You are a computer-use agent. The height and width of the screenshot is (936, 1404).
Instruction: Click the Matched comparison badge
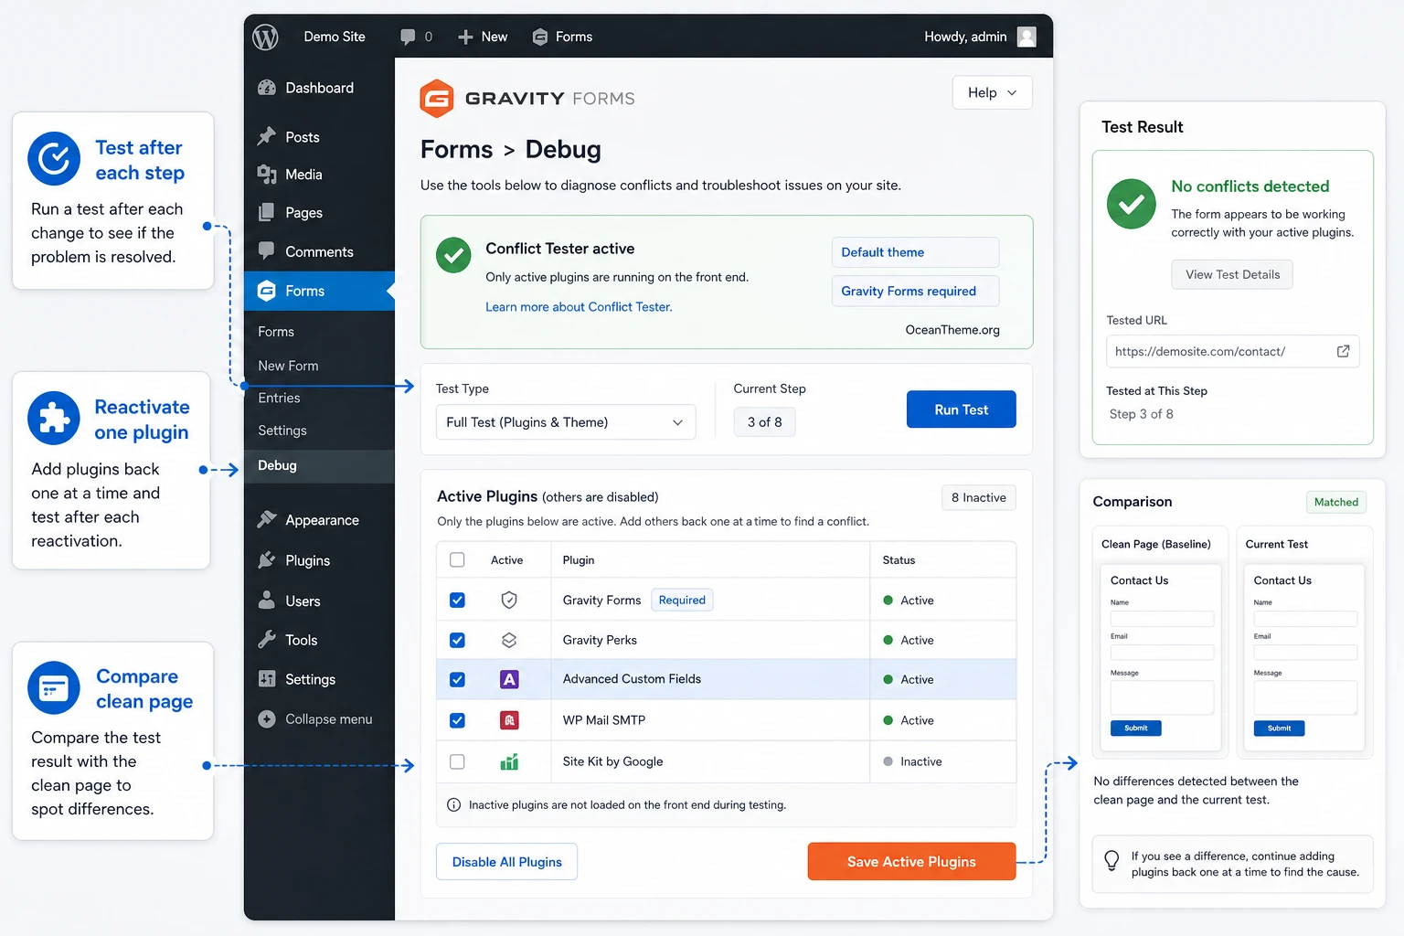pos(1336,502)
